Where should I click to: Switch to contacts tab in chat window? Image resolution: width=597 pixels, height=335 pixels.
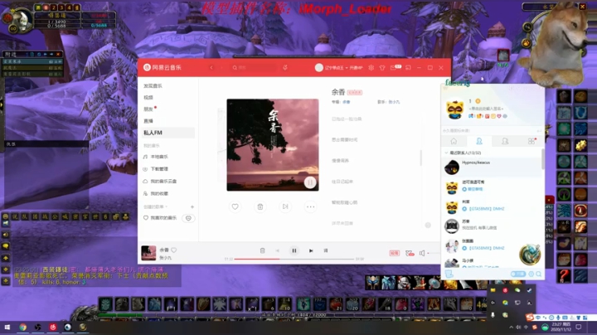coord(479,141)
